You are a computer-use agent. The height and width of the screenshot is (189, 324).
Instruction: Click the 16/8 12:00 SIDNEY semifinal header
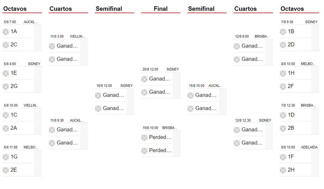(x=114, y=86)
